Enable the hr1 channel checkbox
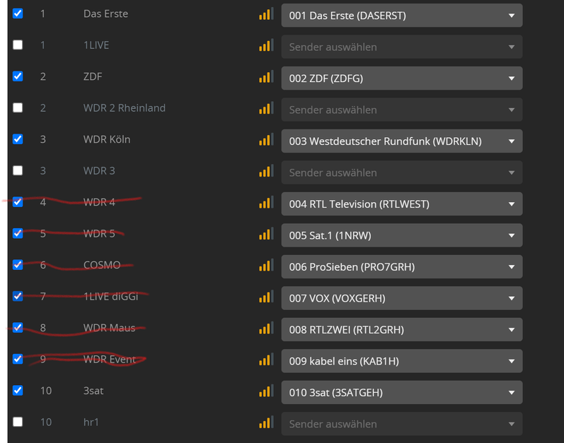Screen dimensions: 564x443 click(x=18, y=422)
